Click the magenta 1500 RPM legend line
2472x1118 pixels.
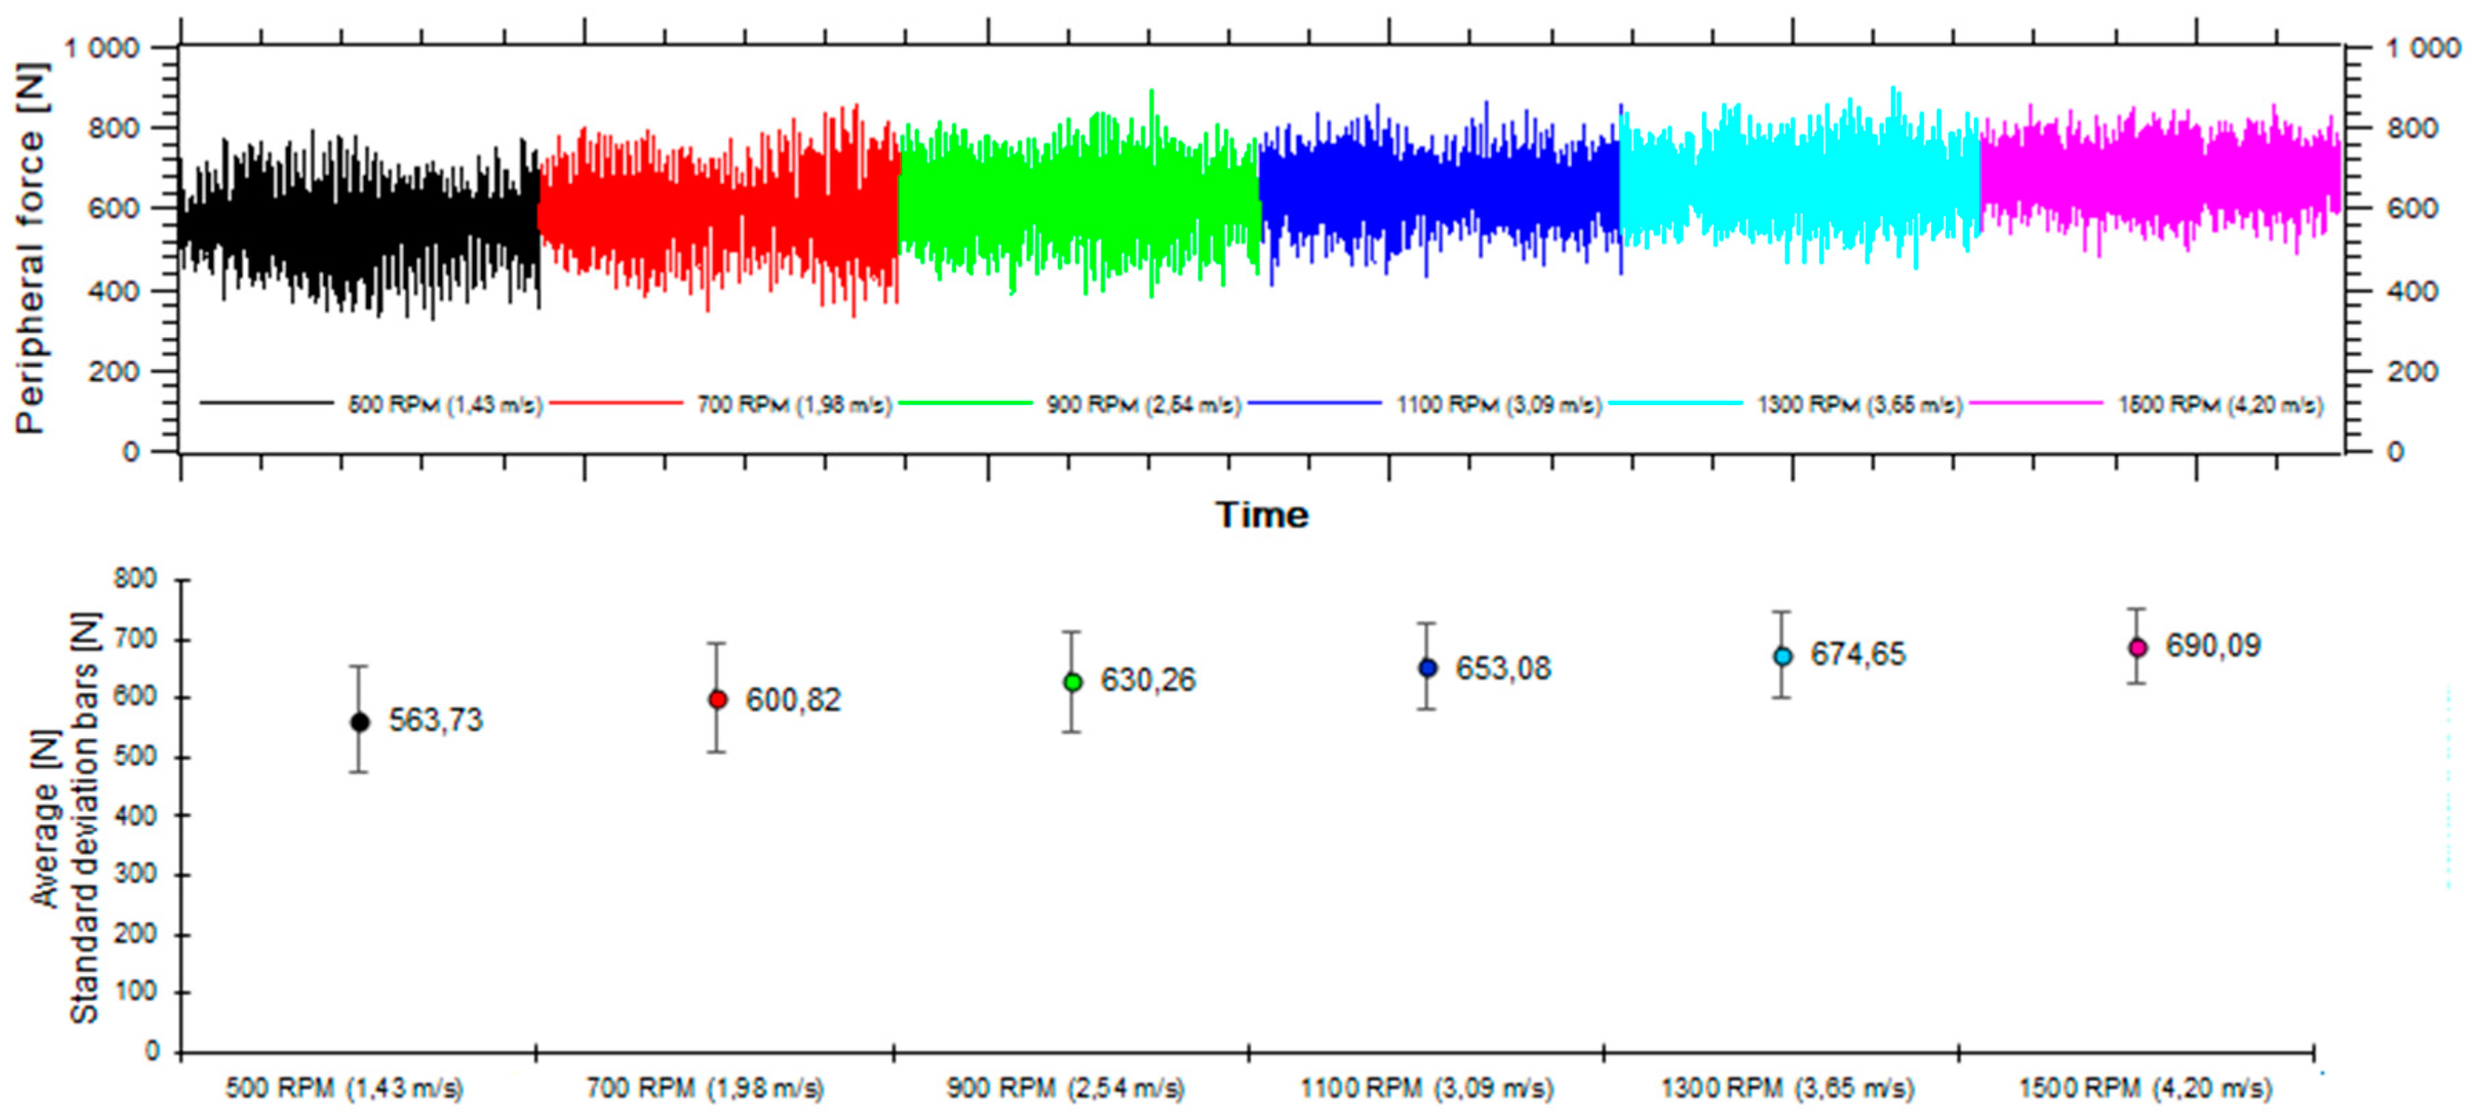point(2036,403)
